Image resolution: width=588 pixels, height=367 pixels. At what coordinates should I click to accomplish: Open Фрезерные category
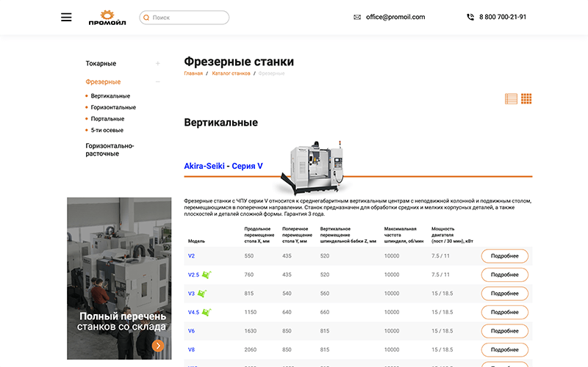pos(103,81)
